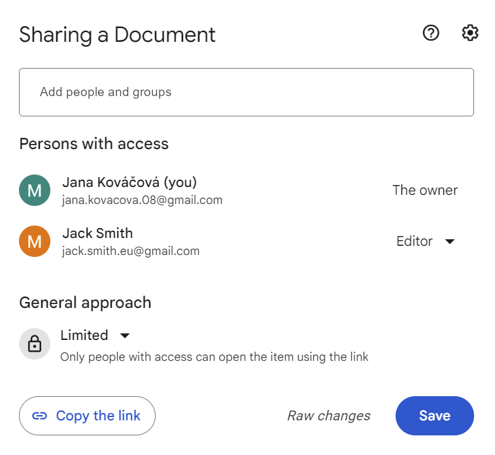Select the Limited access label
Image resolution: width=495 pixels, height=455 pixels.
(x=84, y=335)
